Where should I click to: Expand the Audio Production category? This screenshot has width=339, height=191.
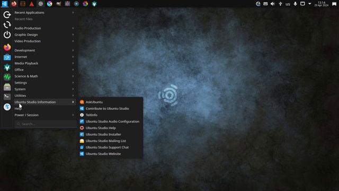44,28
